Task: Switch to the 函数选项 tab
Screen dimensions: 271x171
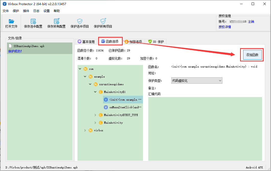Action: [110, 41]
